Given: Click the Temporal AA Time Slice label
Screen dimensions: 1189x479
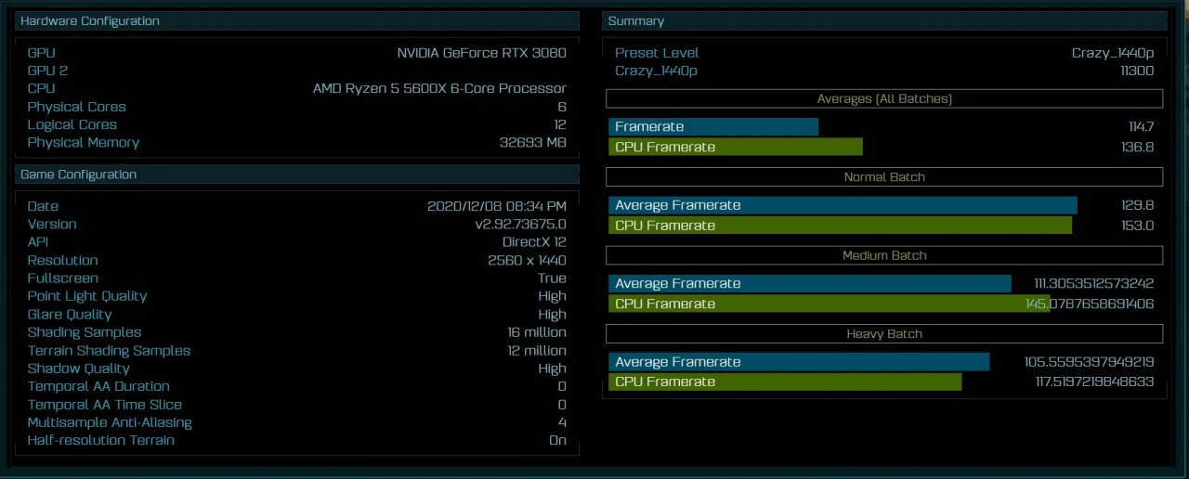Looking at the screenshot, I should (x=104, y=405).
